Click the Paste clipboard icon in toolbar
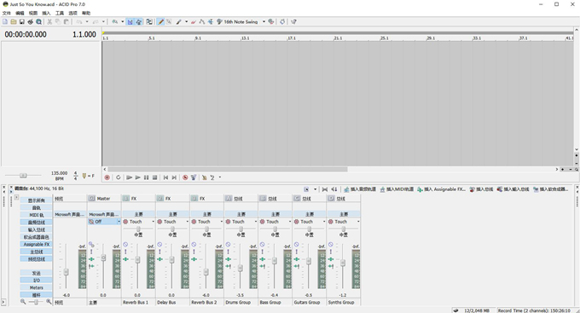The width and height of the screenshot is (580, 313). (67, 22)
